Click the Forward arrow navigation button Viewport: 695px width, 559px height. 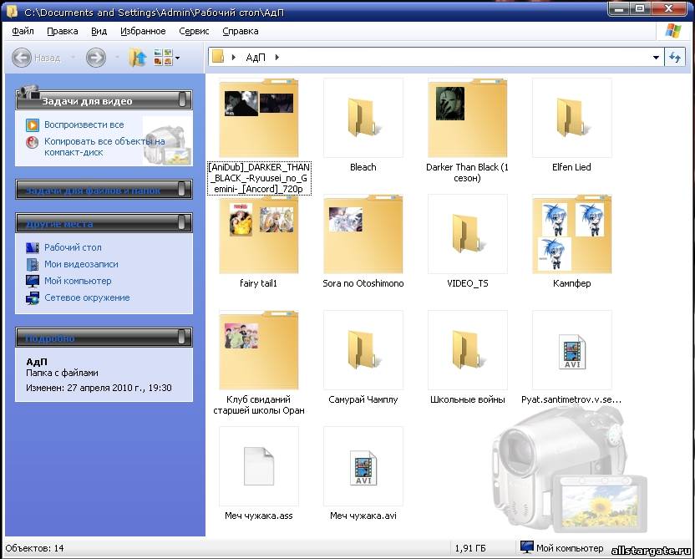[96, 58]
